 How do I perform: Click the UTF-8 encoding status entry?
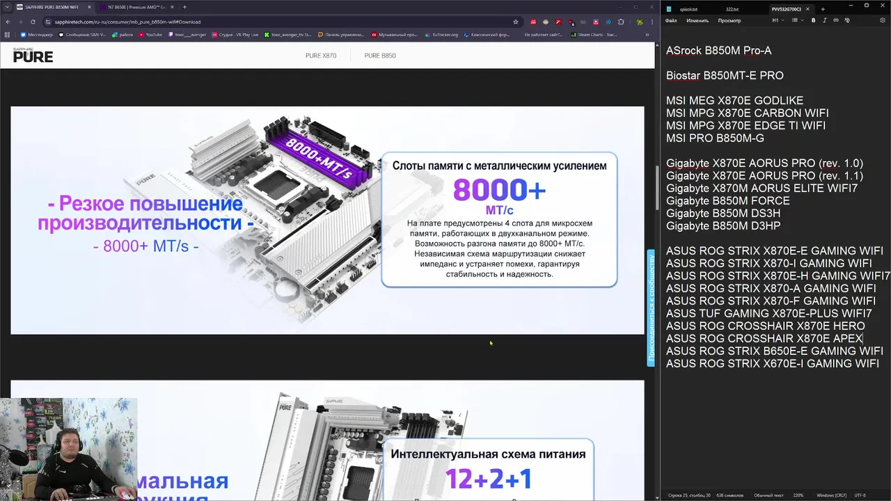point(860,495)
